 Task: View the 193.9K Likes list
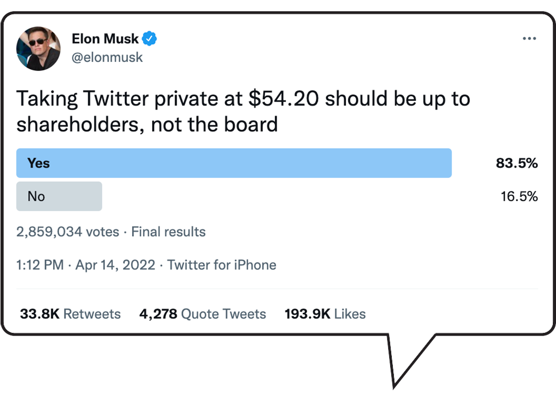pyautogui.click(x=325, y=313)
